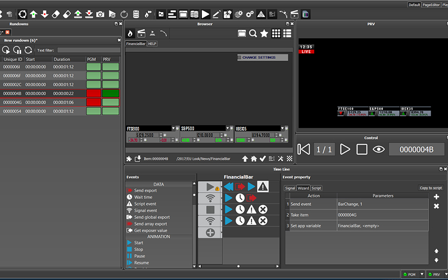Click the Copy to script button
Image resolution: width=448 pixels, height=280 pixels.
[431, 188]
